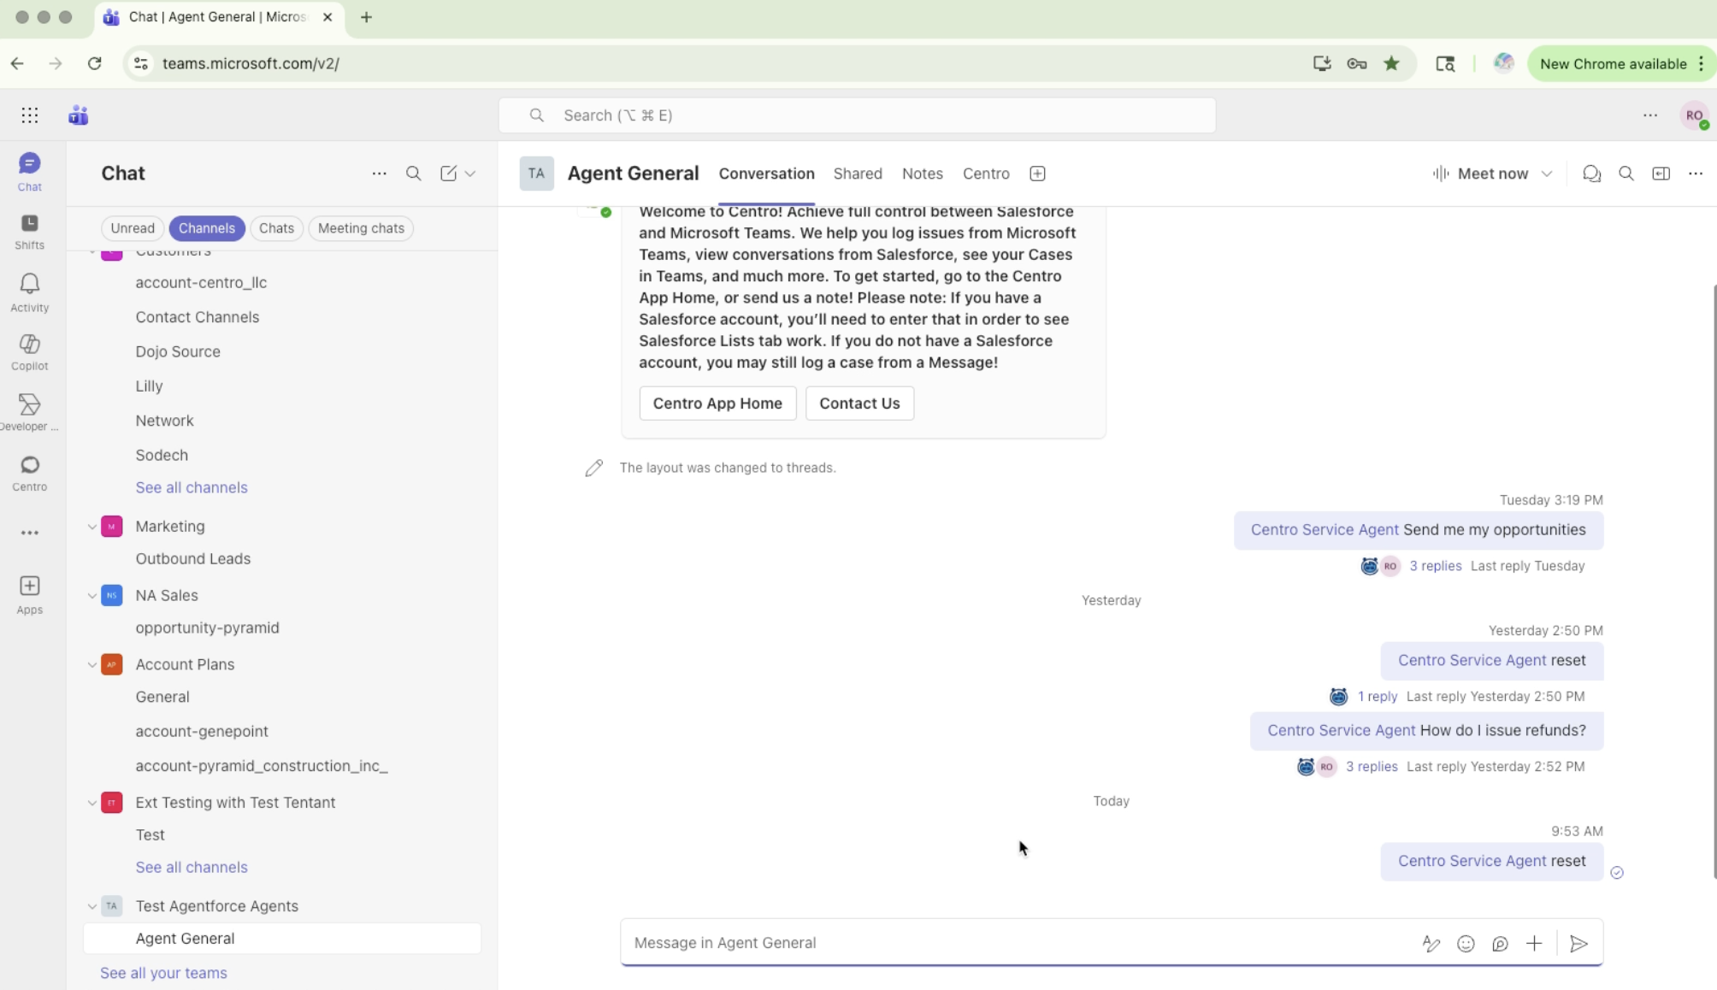Open the Activity bell feed

click(29, 292)
